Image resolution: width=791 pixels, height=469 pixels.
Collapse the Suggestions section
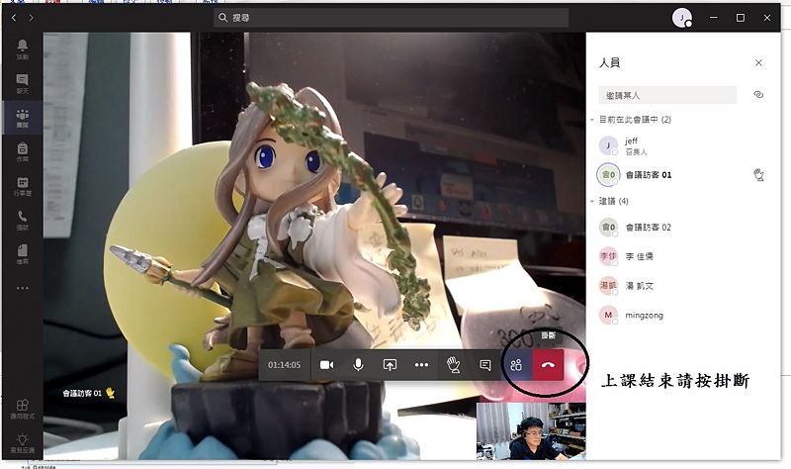click(592, 201)
